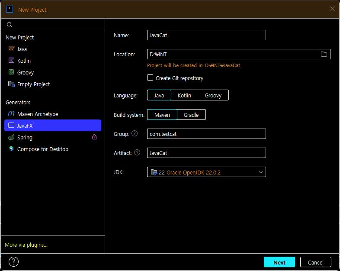This screenshot has width=340, height=271.
Task: Click the lock icon beside Spring
Action: [94, 137]
